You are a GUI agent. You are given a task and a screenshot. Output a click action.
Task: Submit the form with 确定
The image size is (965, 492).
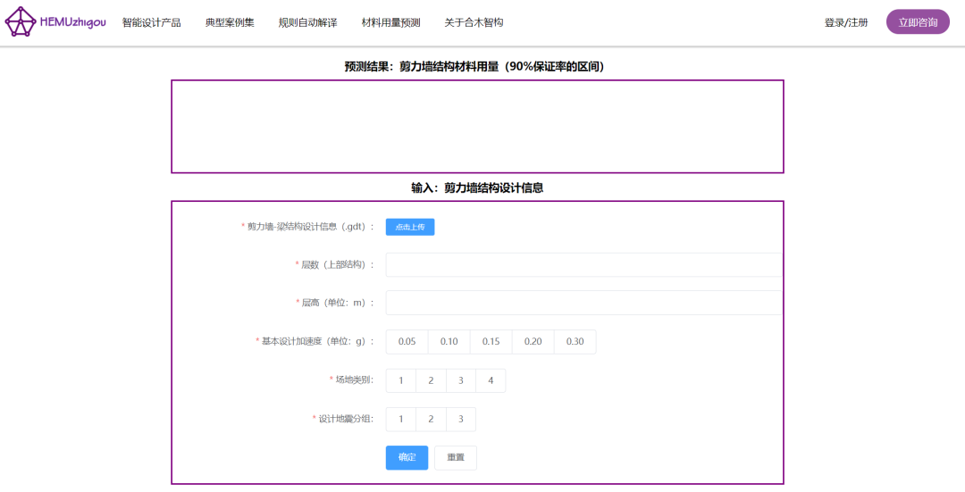pos(407,457)
